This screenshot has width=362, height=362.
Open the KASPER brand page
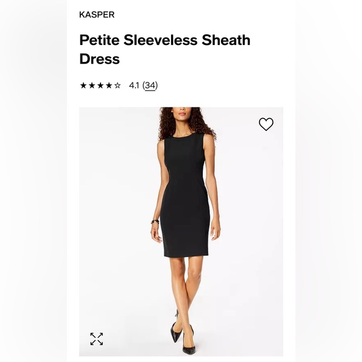[97, 14]
